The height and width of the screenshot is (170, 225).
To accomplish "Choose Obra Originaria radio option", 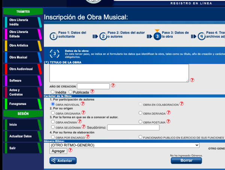I will [x=53, y=113].
